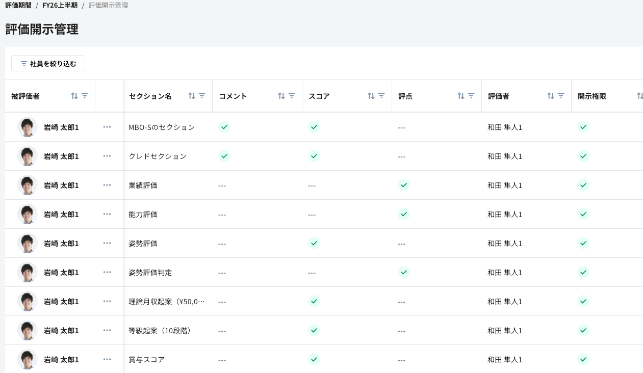The image size is (643, 373).
Task: Click 岩崎 太郎1 name in 姿勢評価 row
Action: [61, 244]
